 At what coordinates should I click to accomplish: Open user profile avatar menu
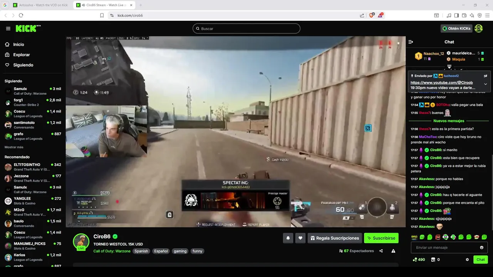tap(478, 28)
